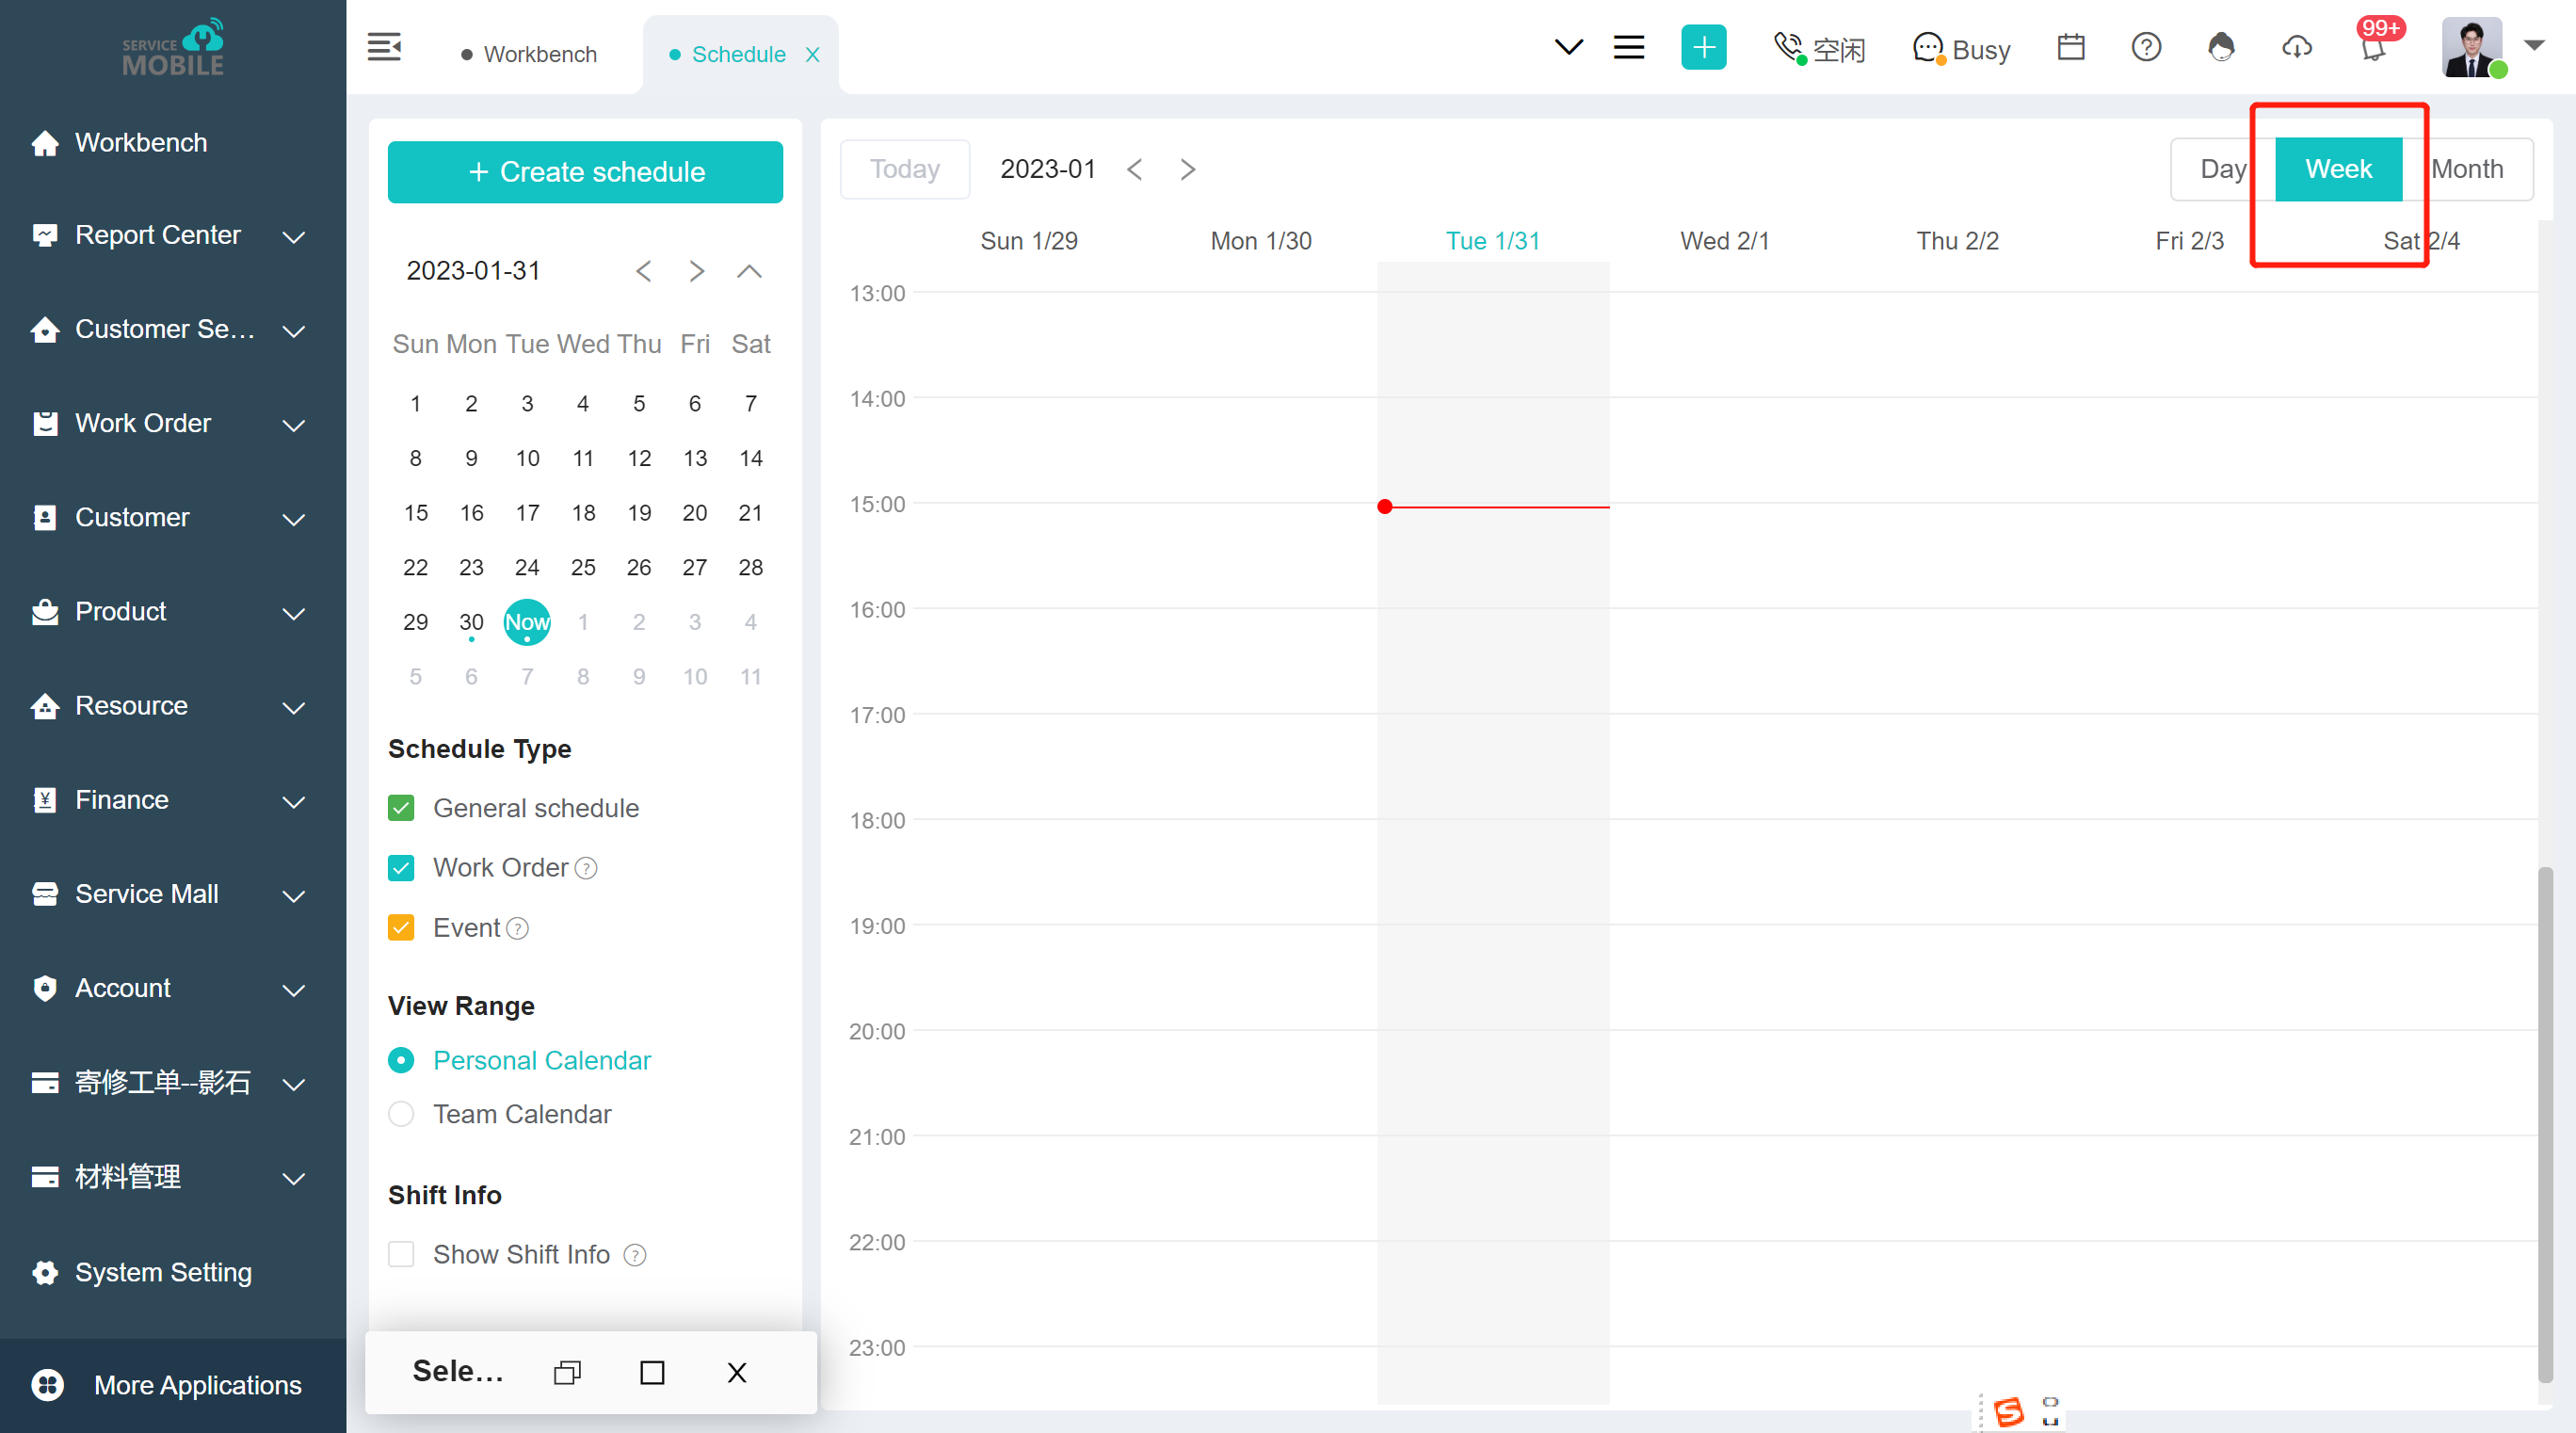
Task: Select the Personal Calendar radio button
Action: tap(401, 1060)
